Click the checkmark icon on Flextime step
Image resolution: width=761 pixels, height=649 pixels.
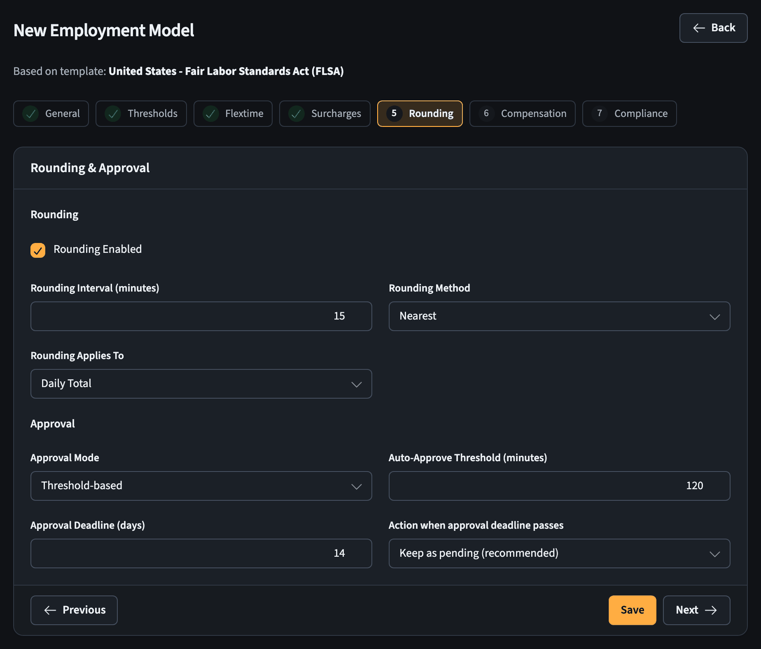(211, 114)
